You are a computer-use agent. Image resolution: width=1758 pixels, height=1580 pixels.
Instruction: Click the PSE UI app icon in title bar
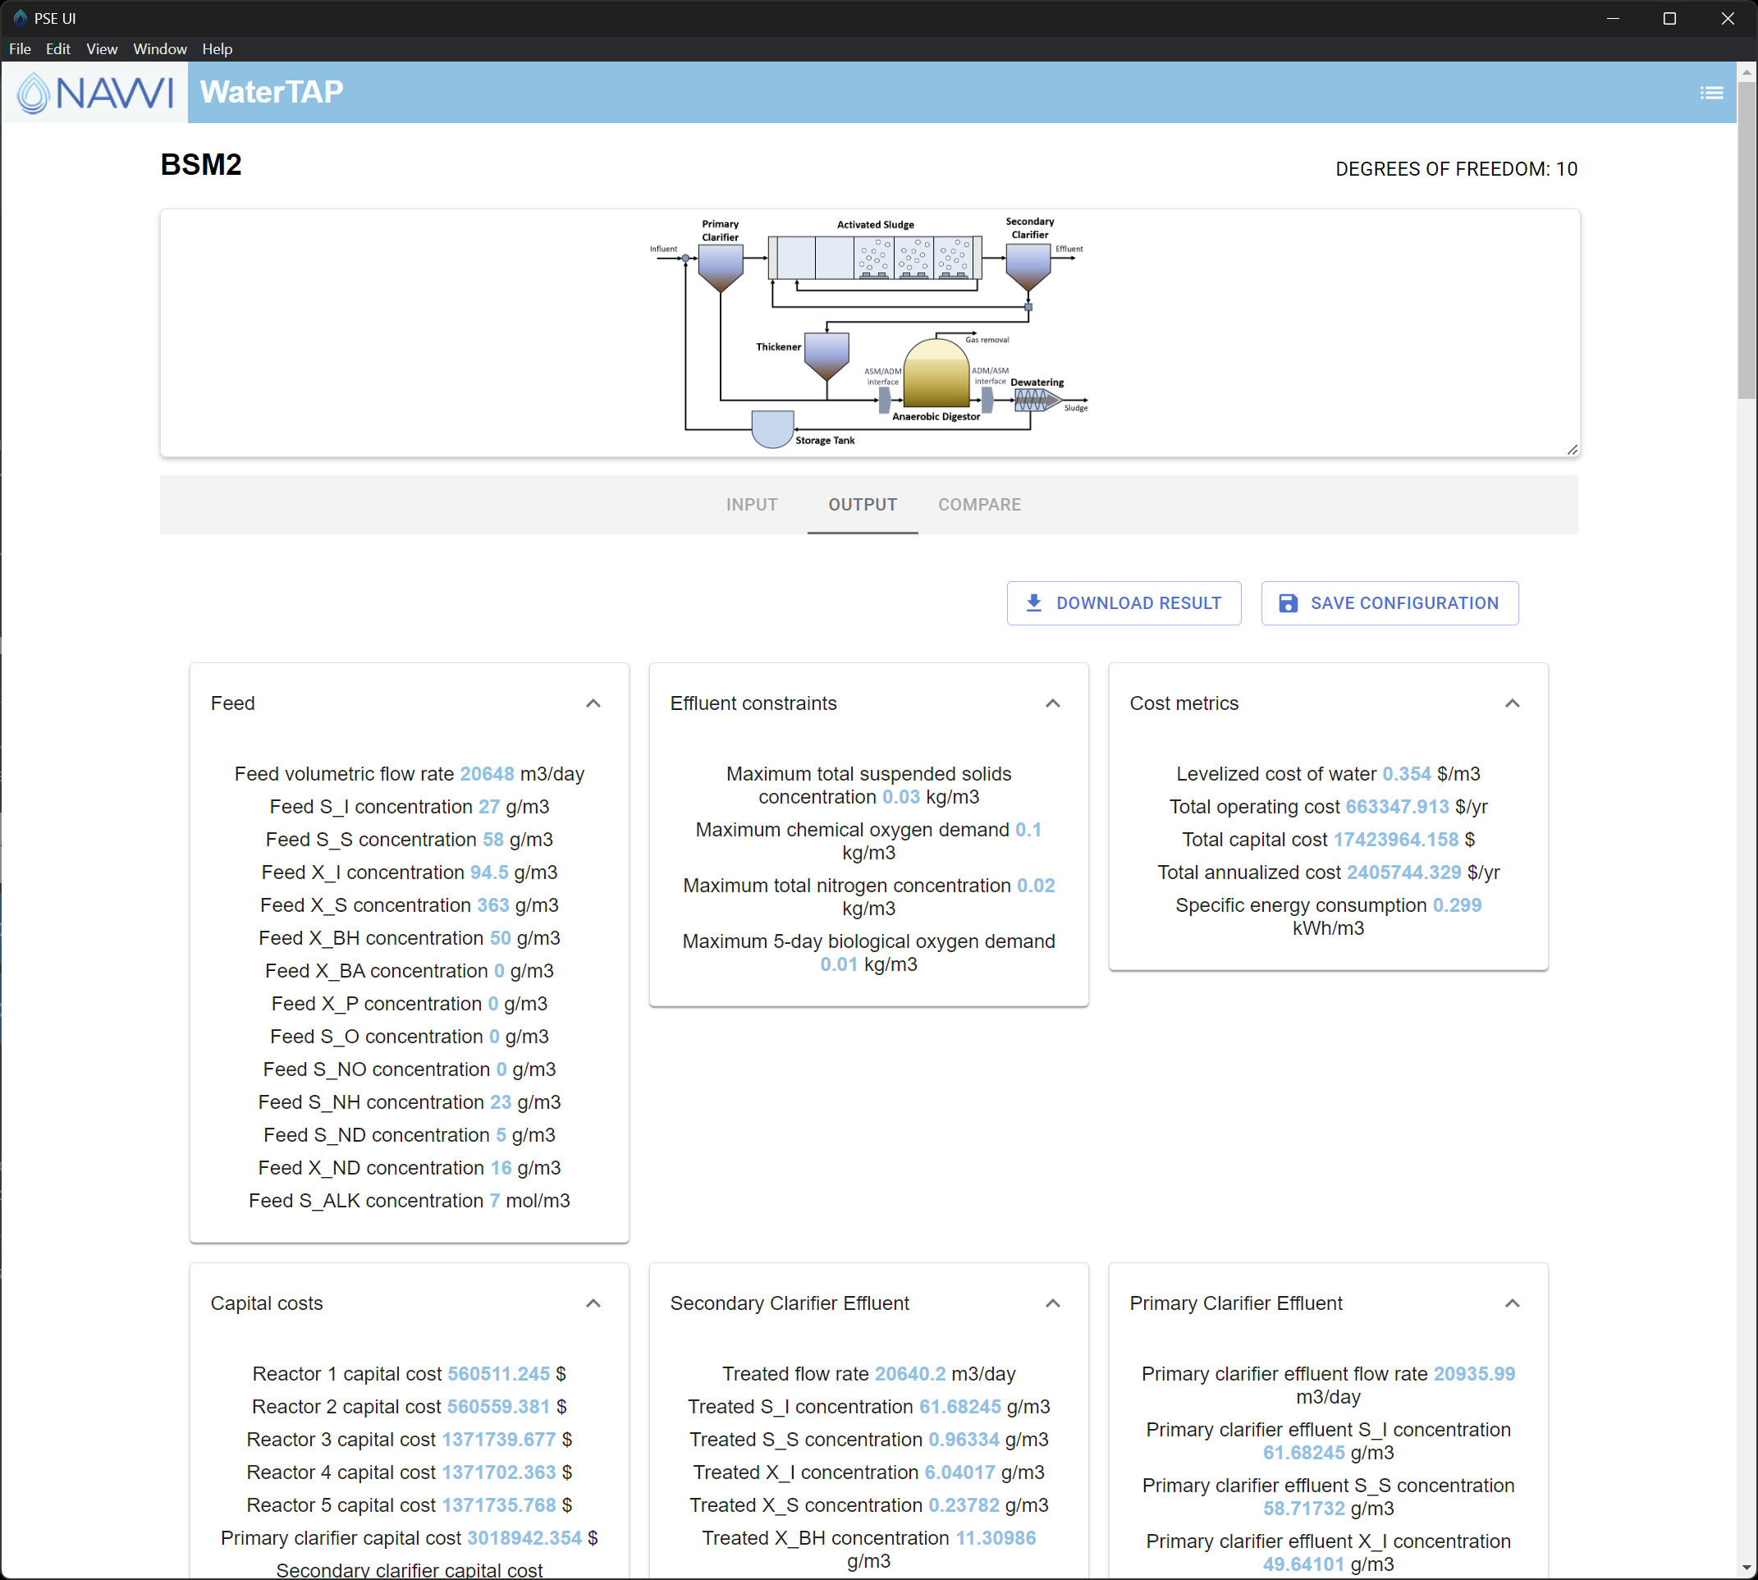click(20, 17)
